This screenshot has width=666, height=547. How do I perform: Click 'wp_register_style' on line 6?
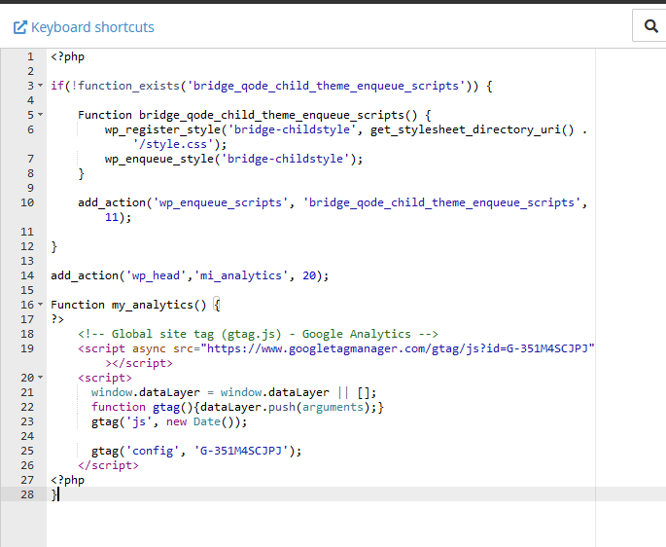click(162, 129)
